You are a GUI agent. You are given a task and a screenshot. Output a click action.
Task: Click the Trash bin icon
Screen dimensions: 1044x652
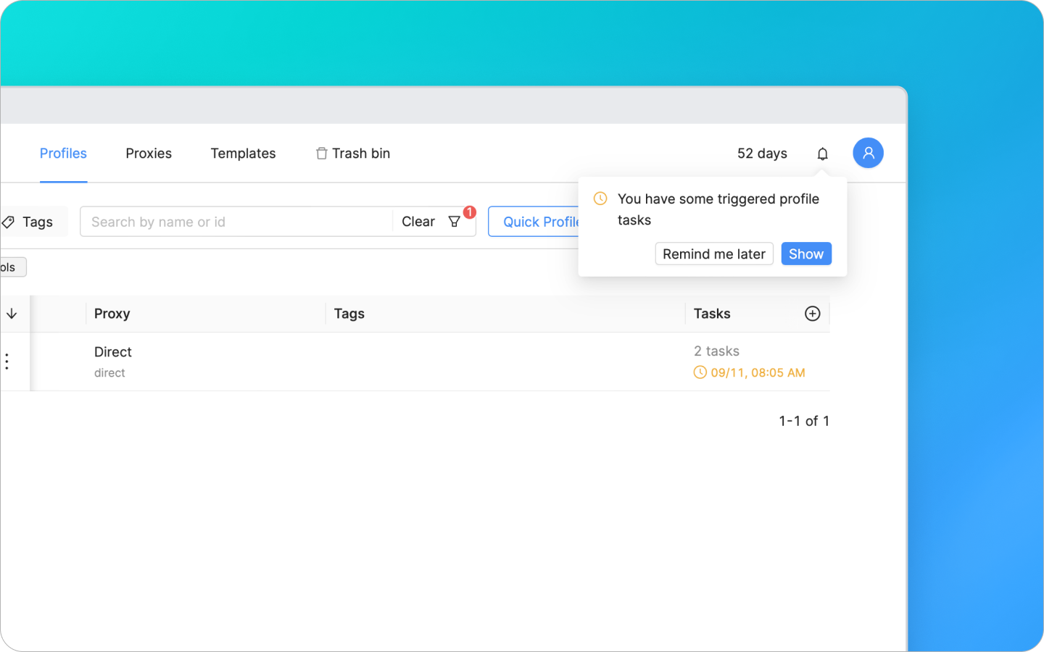[x=321, y=153]
